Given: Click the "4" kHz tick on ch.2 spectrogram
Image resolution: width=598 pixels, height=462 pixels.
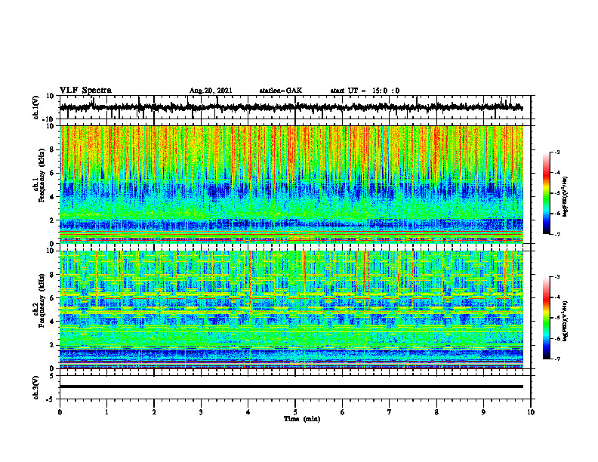Looking at the screenshot, I should coord(53,322).
